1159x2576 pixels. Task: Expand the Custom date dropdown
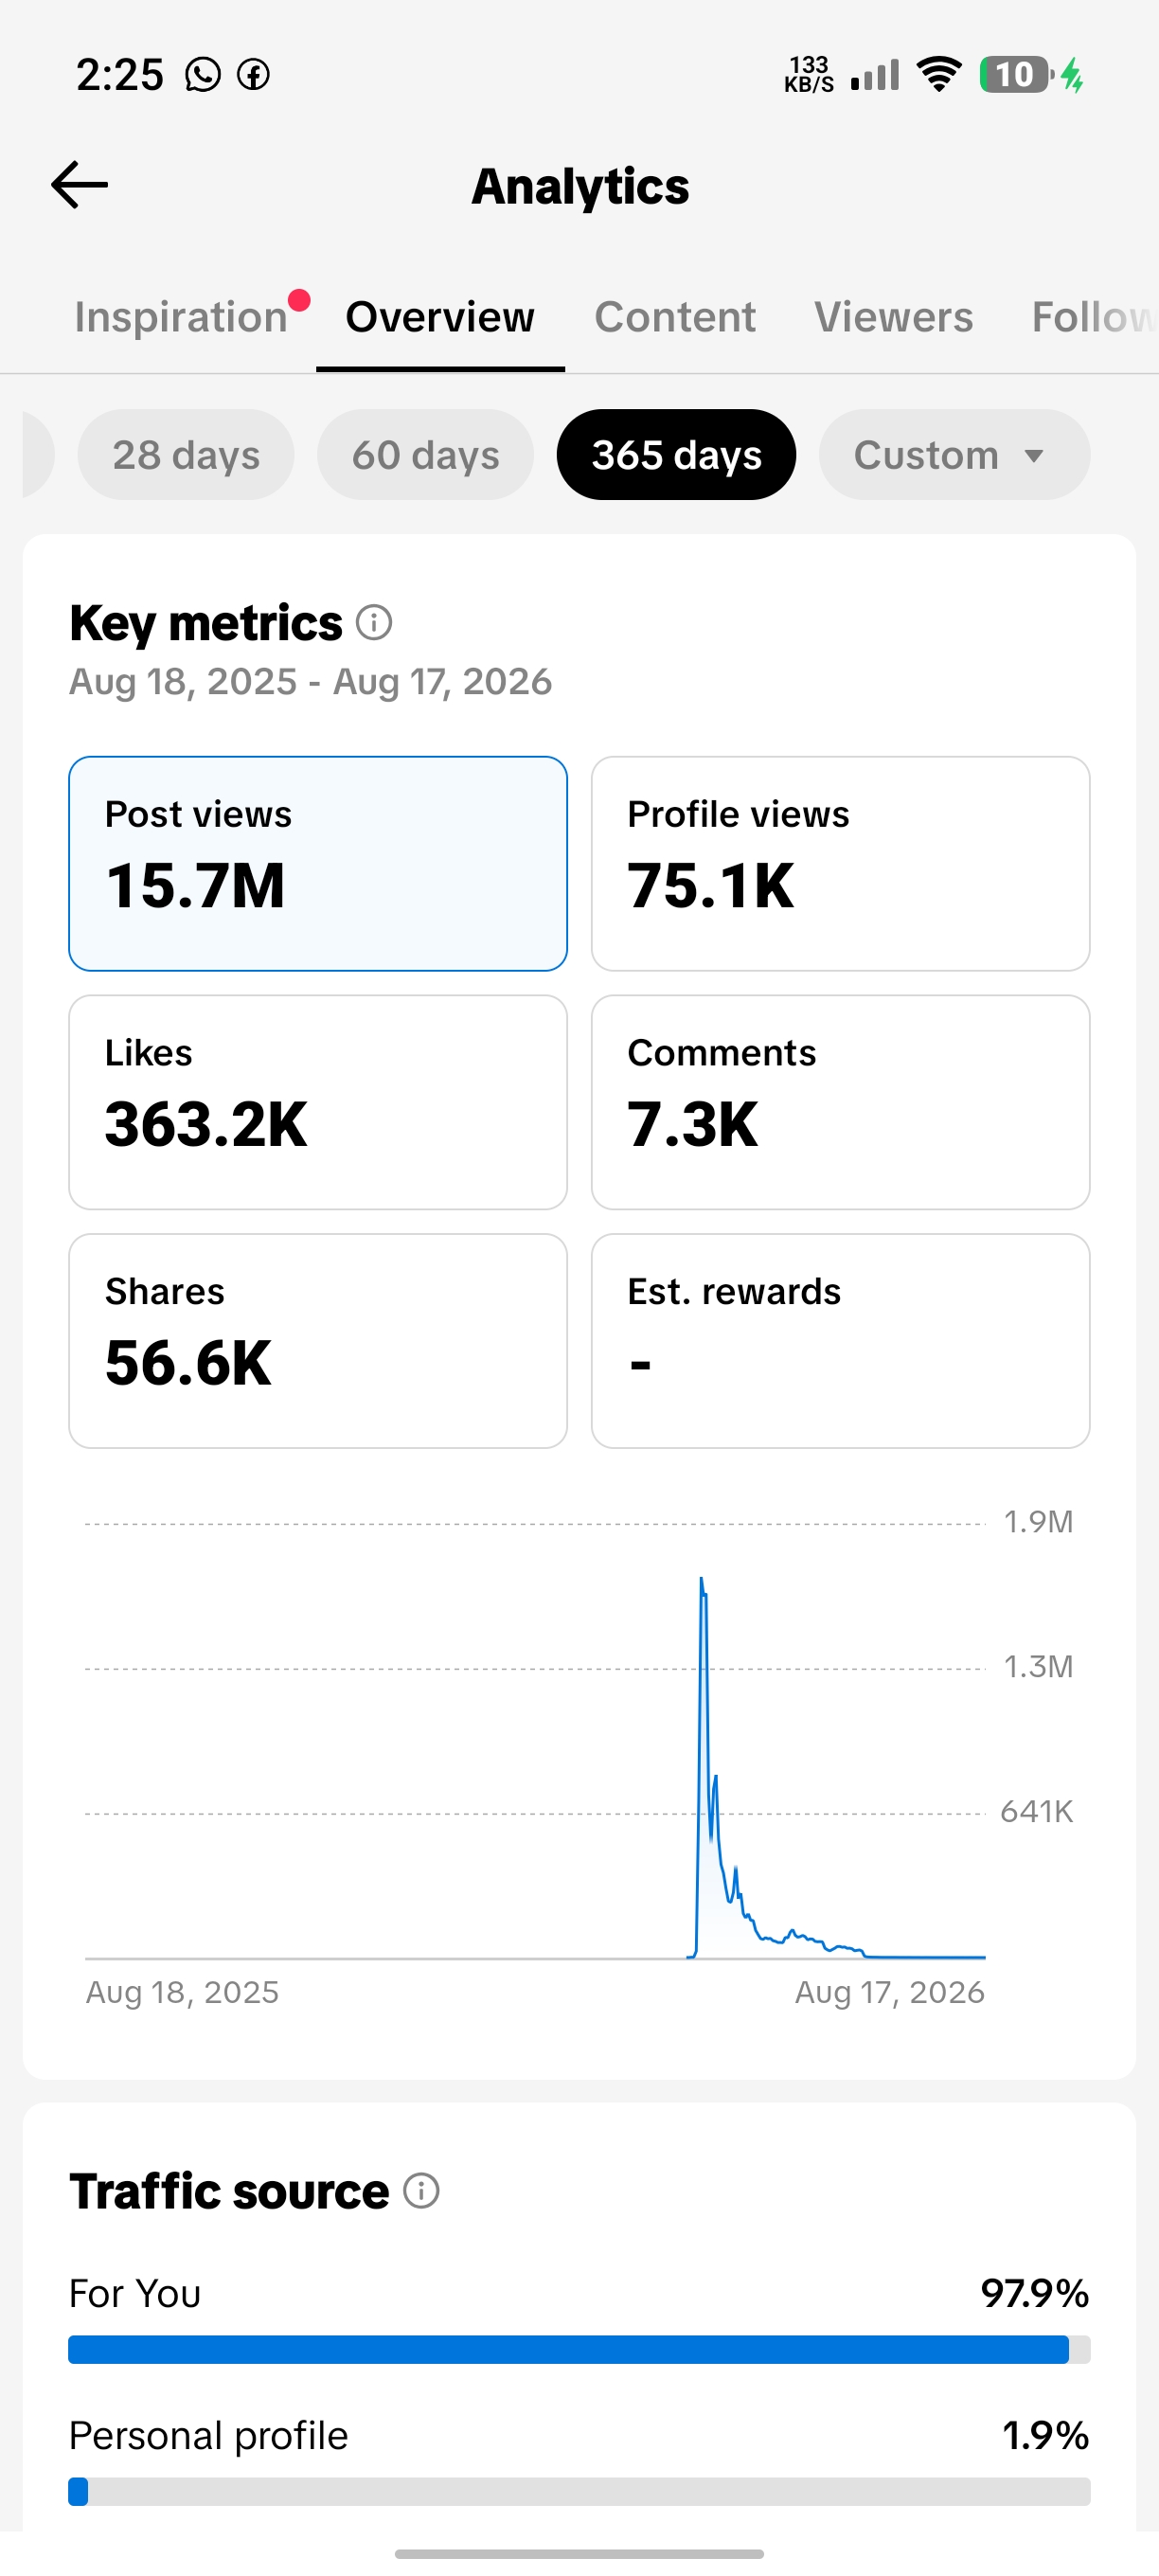click(954, 455)
